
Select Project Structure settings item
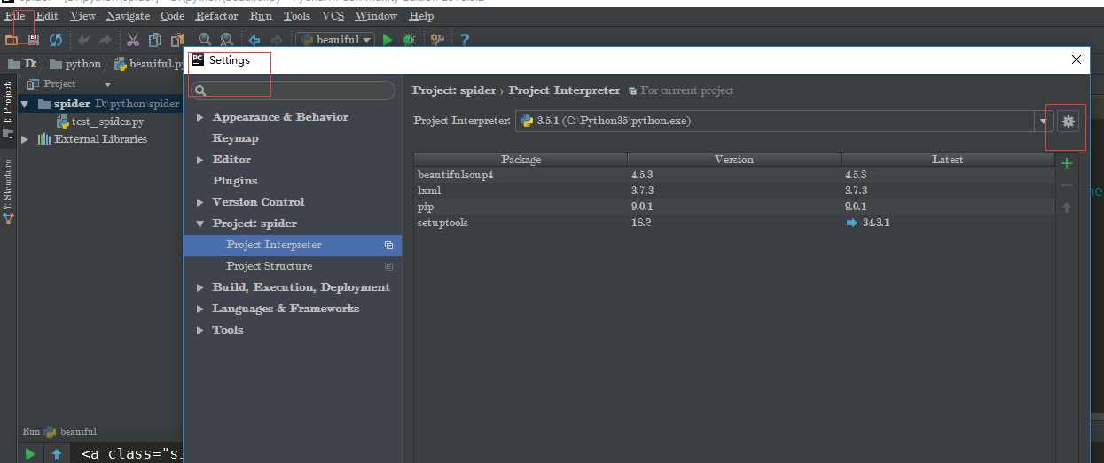tap(293, 266)
